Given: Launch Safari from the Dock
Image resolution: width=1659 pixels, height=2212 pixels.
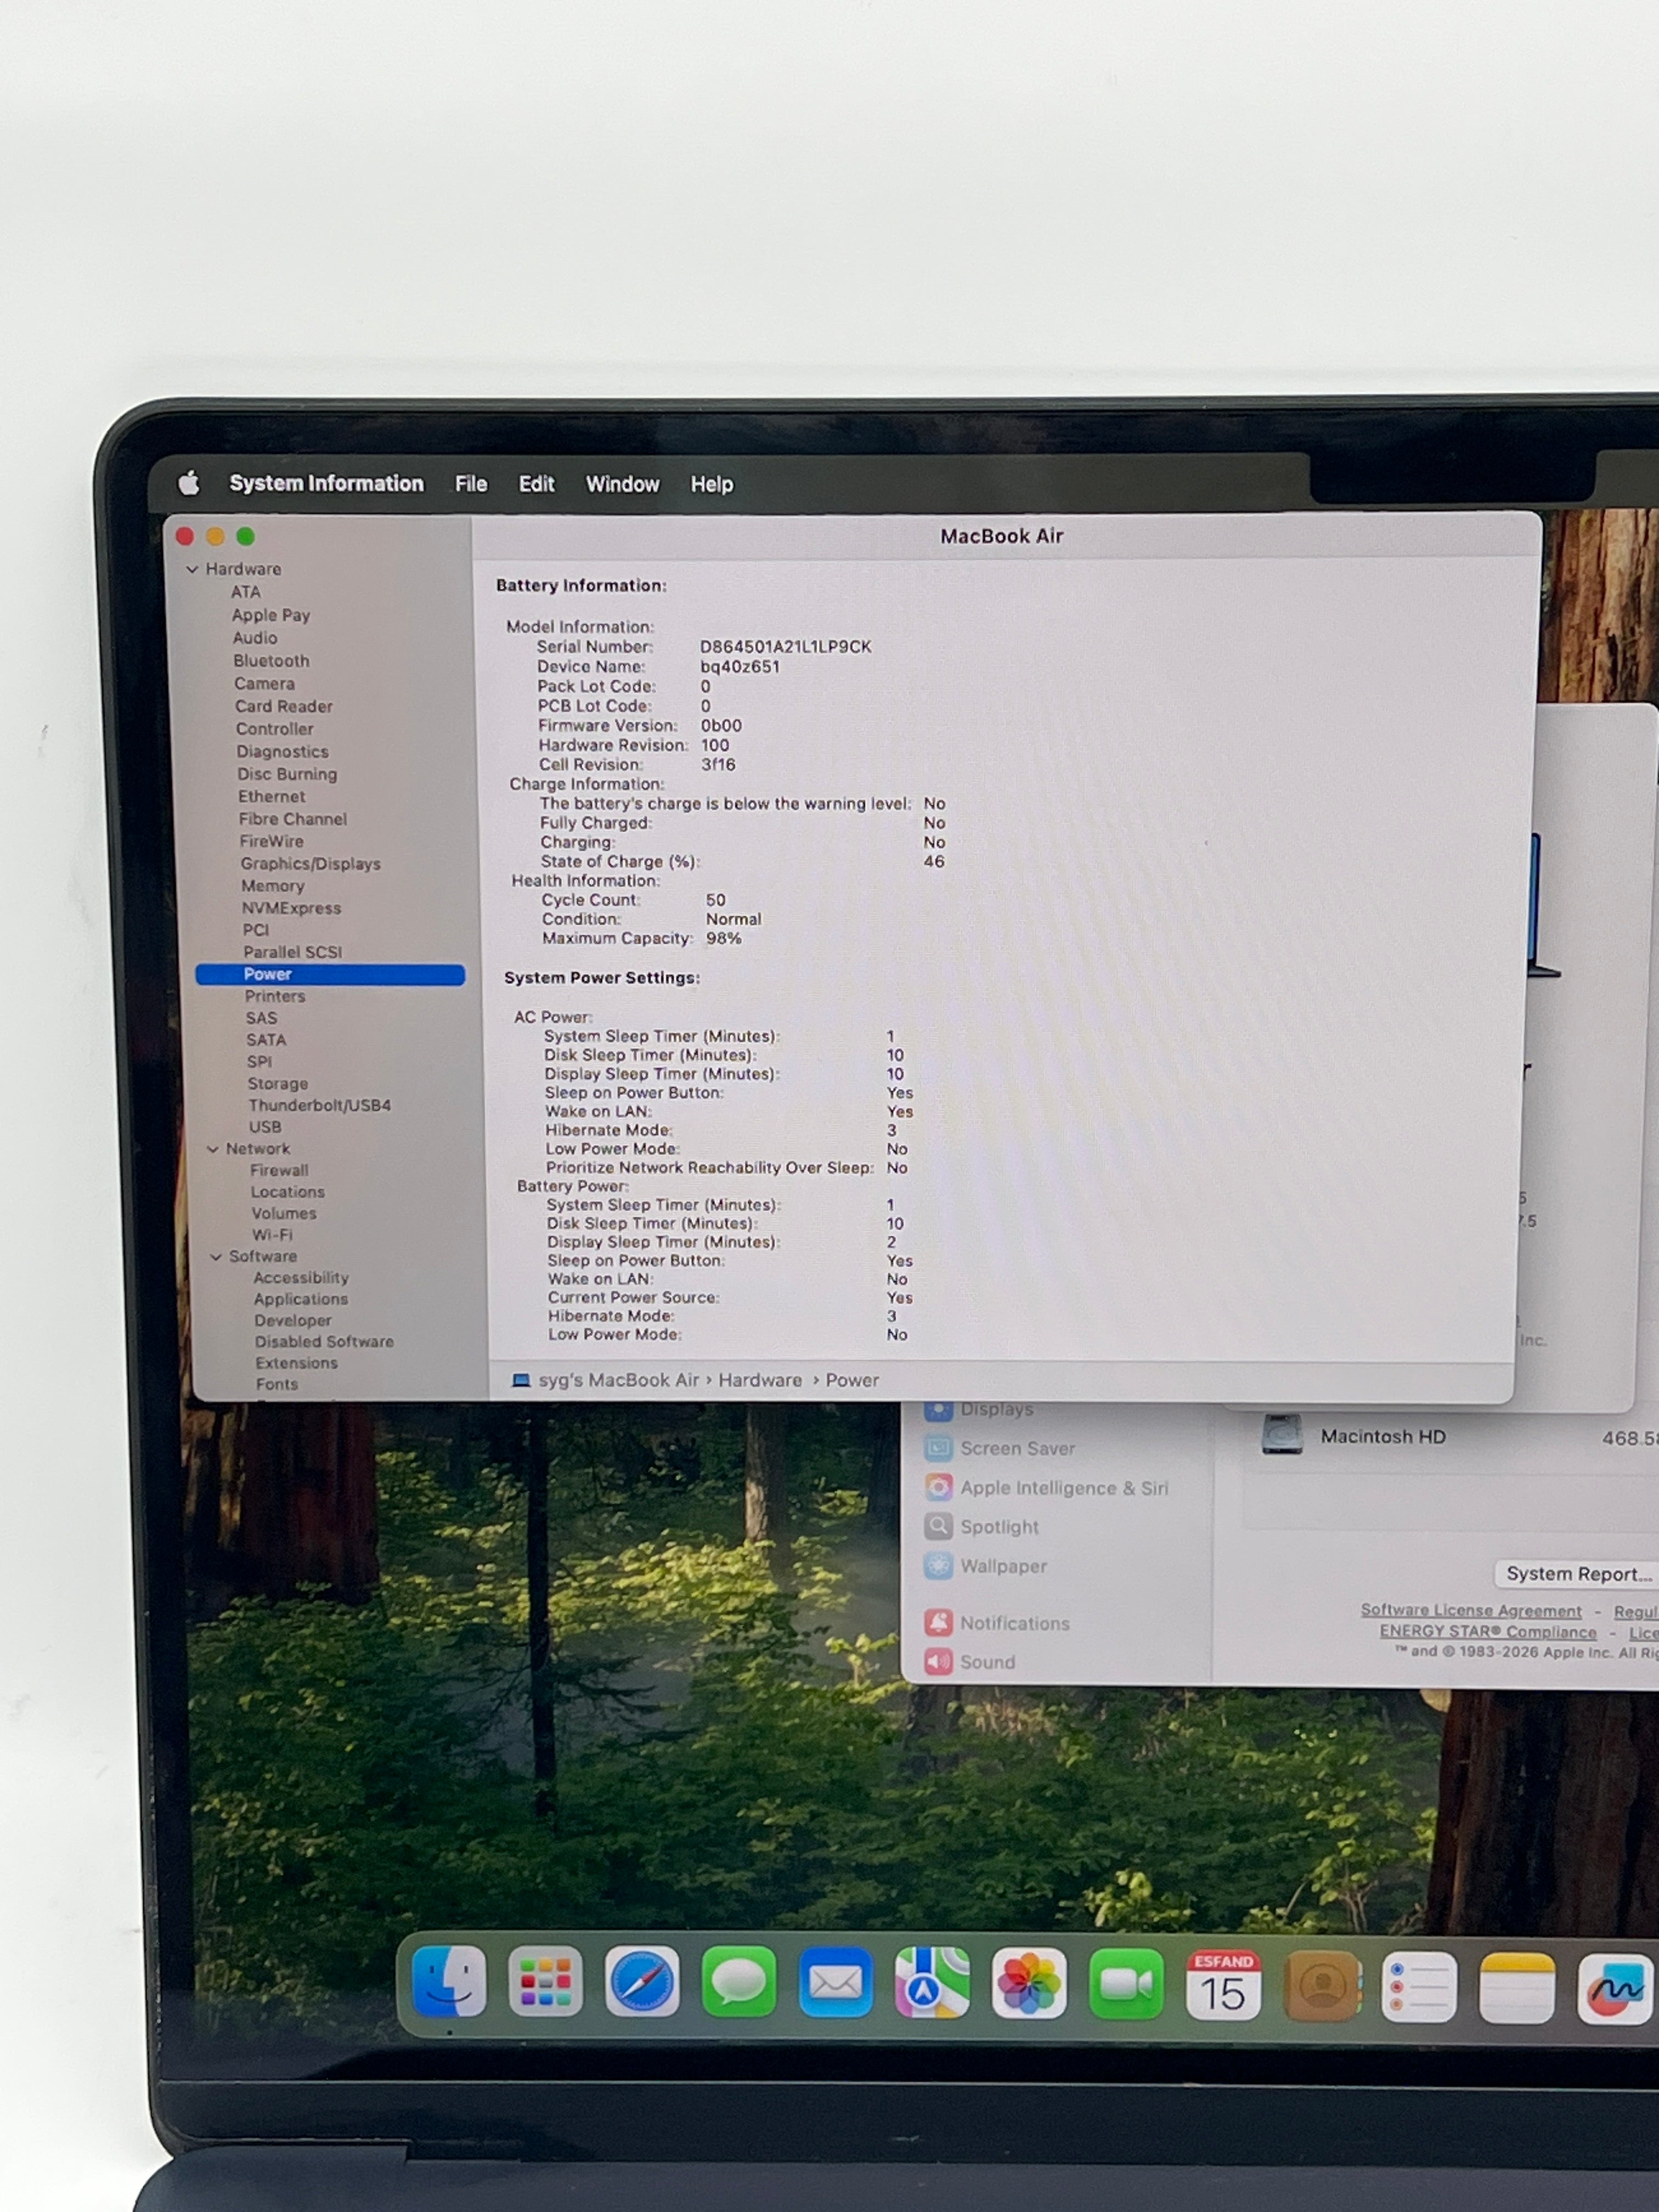Looking at the screenshot, I should pos(642,1982).
